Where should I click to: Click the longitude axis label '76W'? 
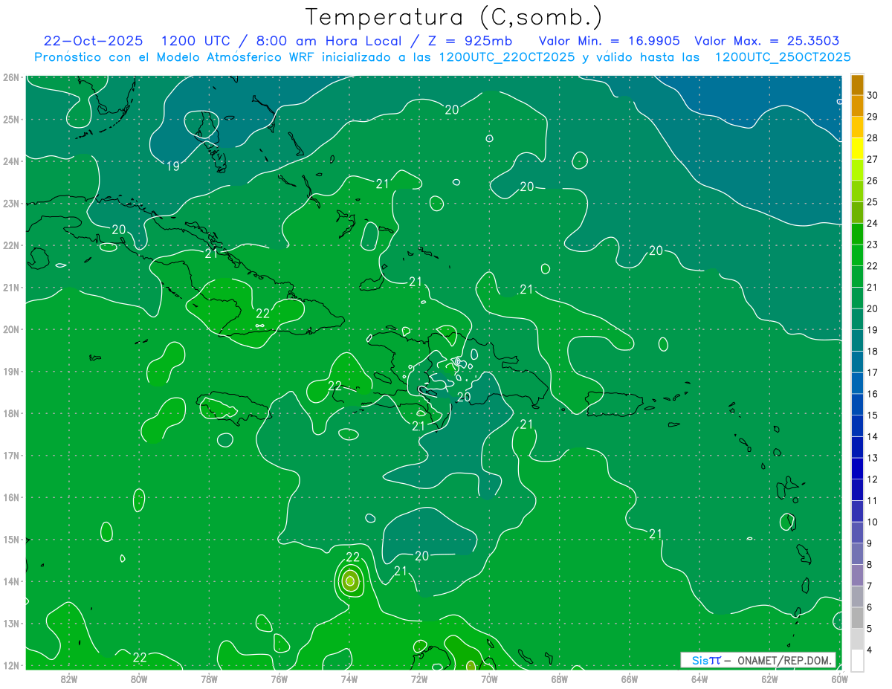point(279,679)
